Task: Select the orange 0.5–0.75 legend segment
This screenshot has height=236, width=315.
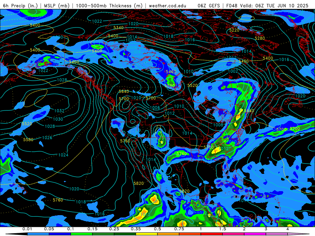Action: pyautogui.click(x=169, y=234)
